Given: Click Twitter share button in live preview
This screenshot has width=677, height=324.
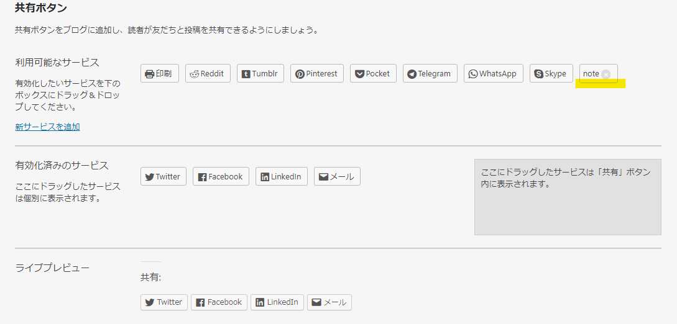Looking at the screenshot, I should 164,302.
